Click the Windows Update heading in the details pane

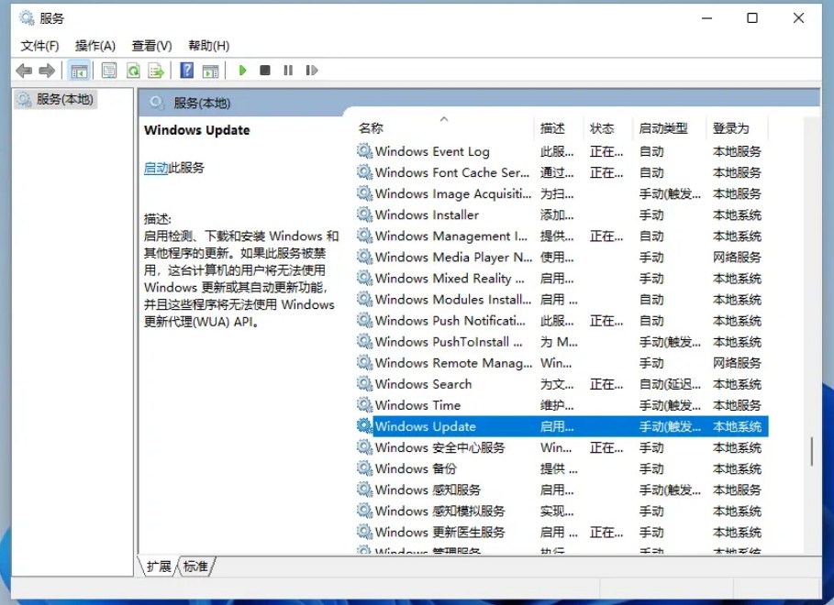[x=196, y=130]
